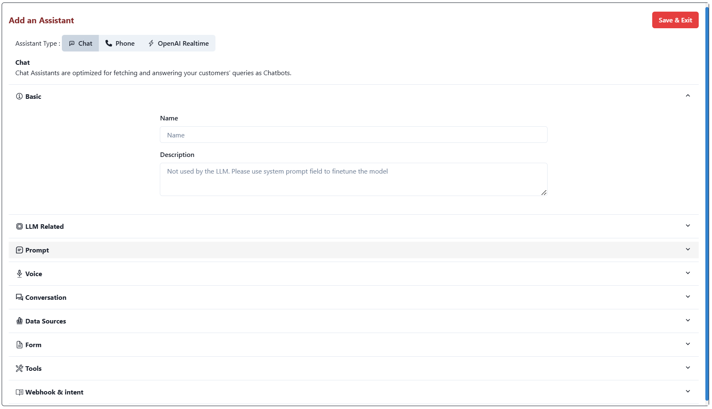
Task: Expand the LLM Related section chevron
Action: tap(688, 225)
